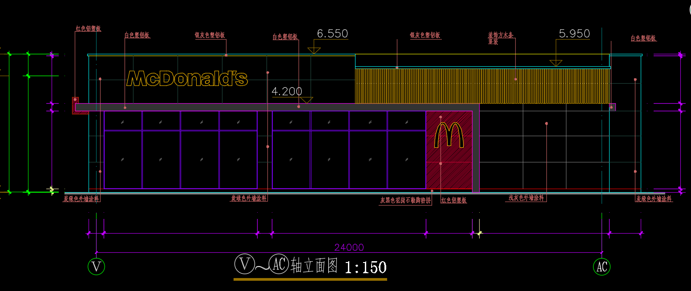Click the 1:150 scale text

(365, 267)
